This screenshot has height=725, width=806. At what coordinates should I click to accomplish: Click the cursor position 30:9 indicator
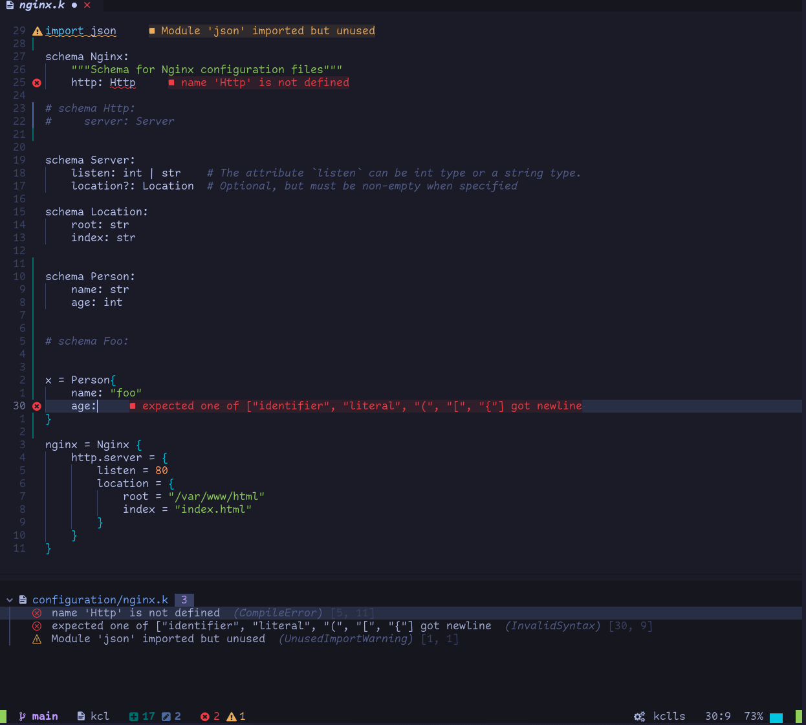pyautogui.click(x=718, y=717)
